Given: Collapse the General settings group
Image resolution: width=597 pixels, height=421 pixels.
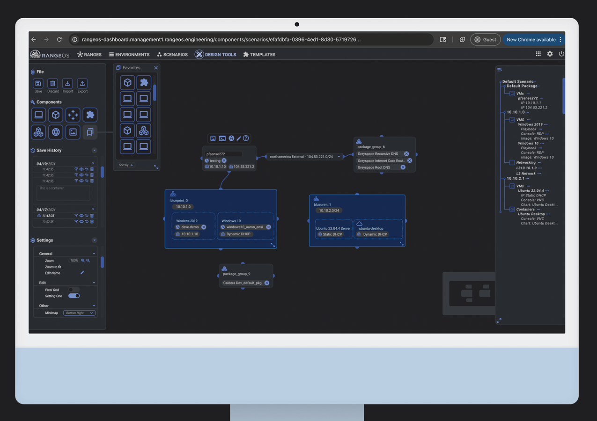Looking at the screenshot, I should (x=94, y=254).
